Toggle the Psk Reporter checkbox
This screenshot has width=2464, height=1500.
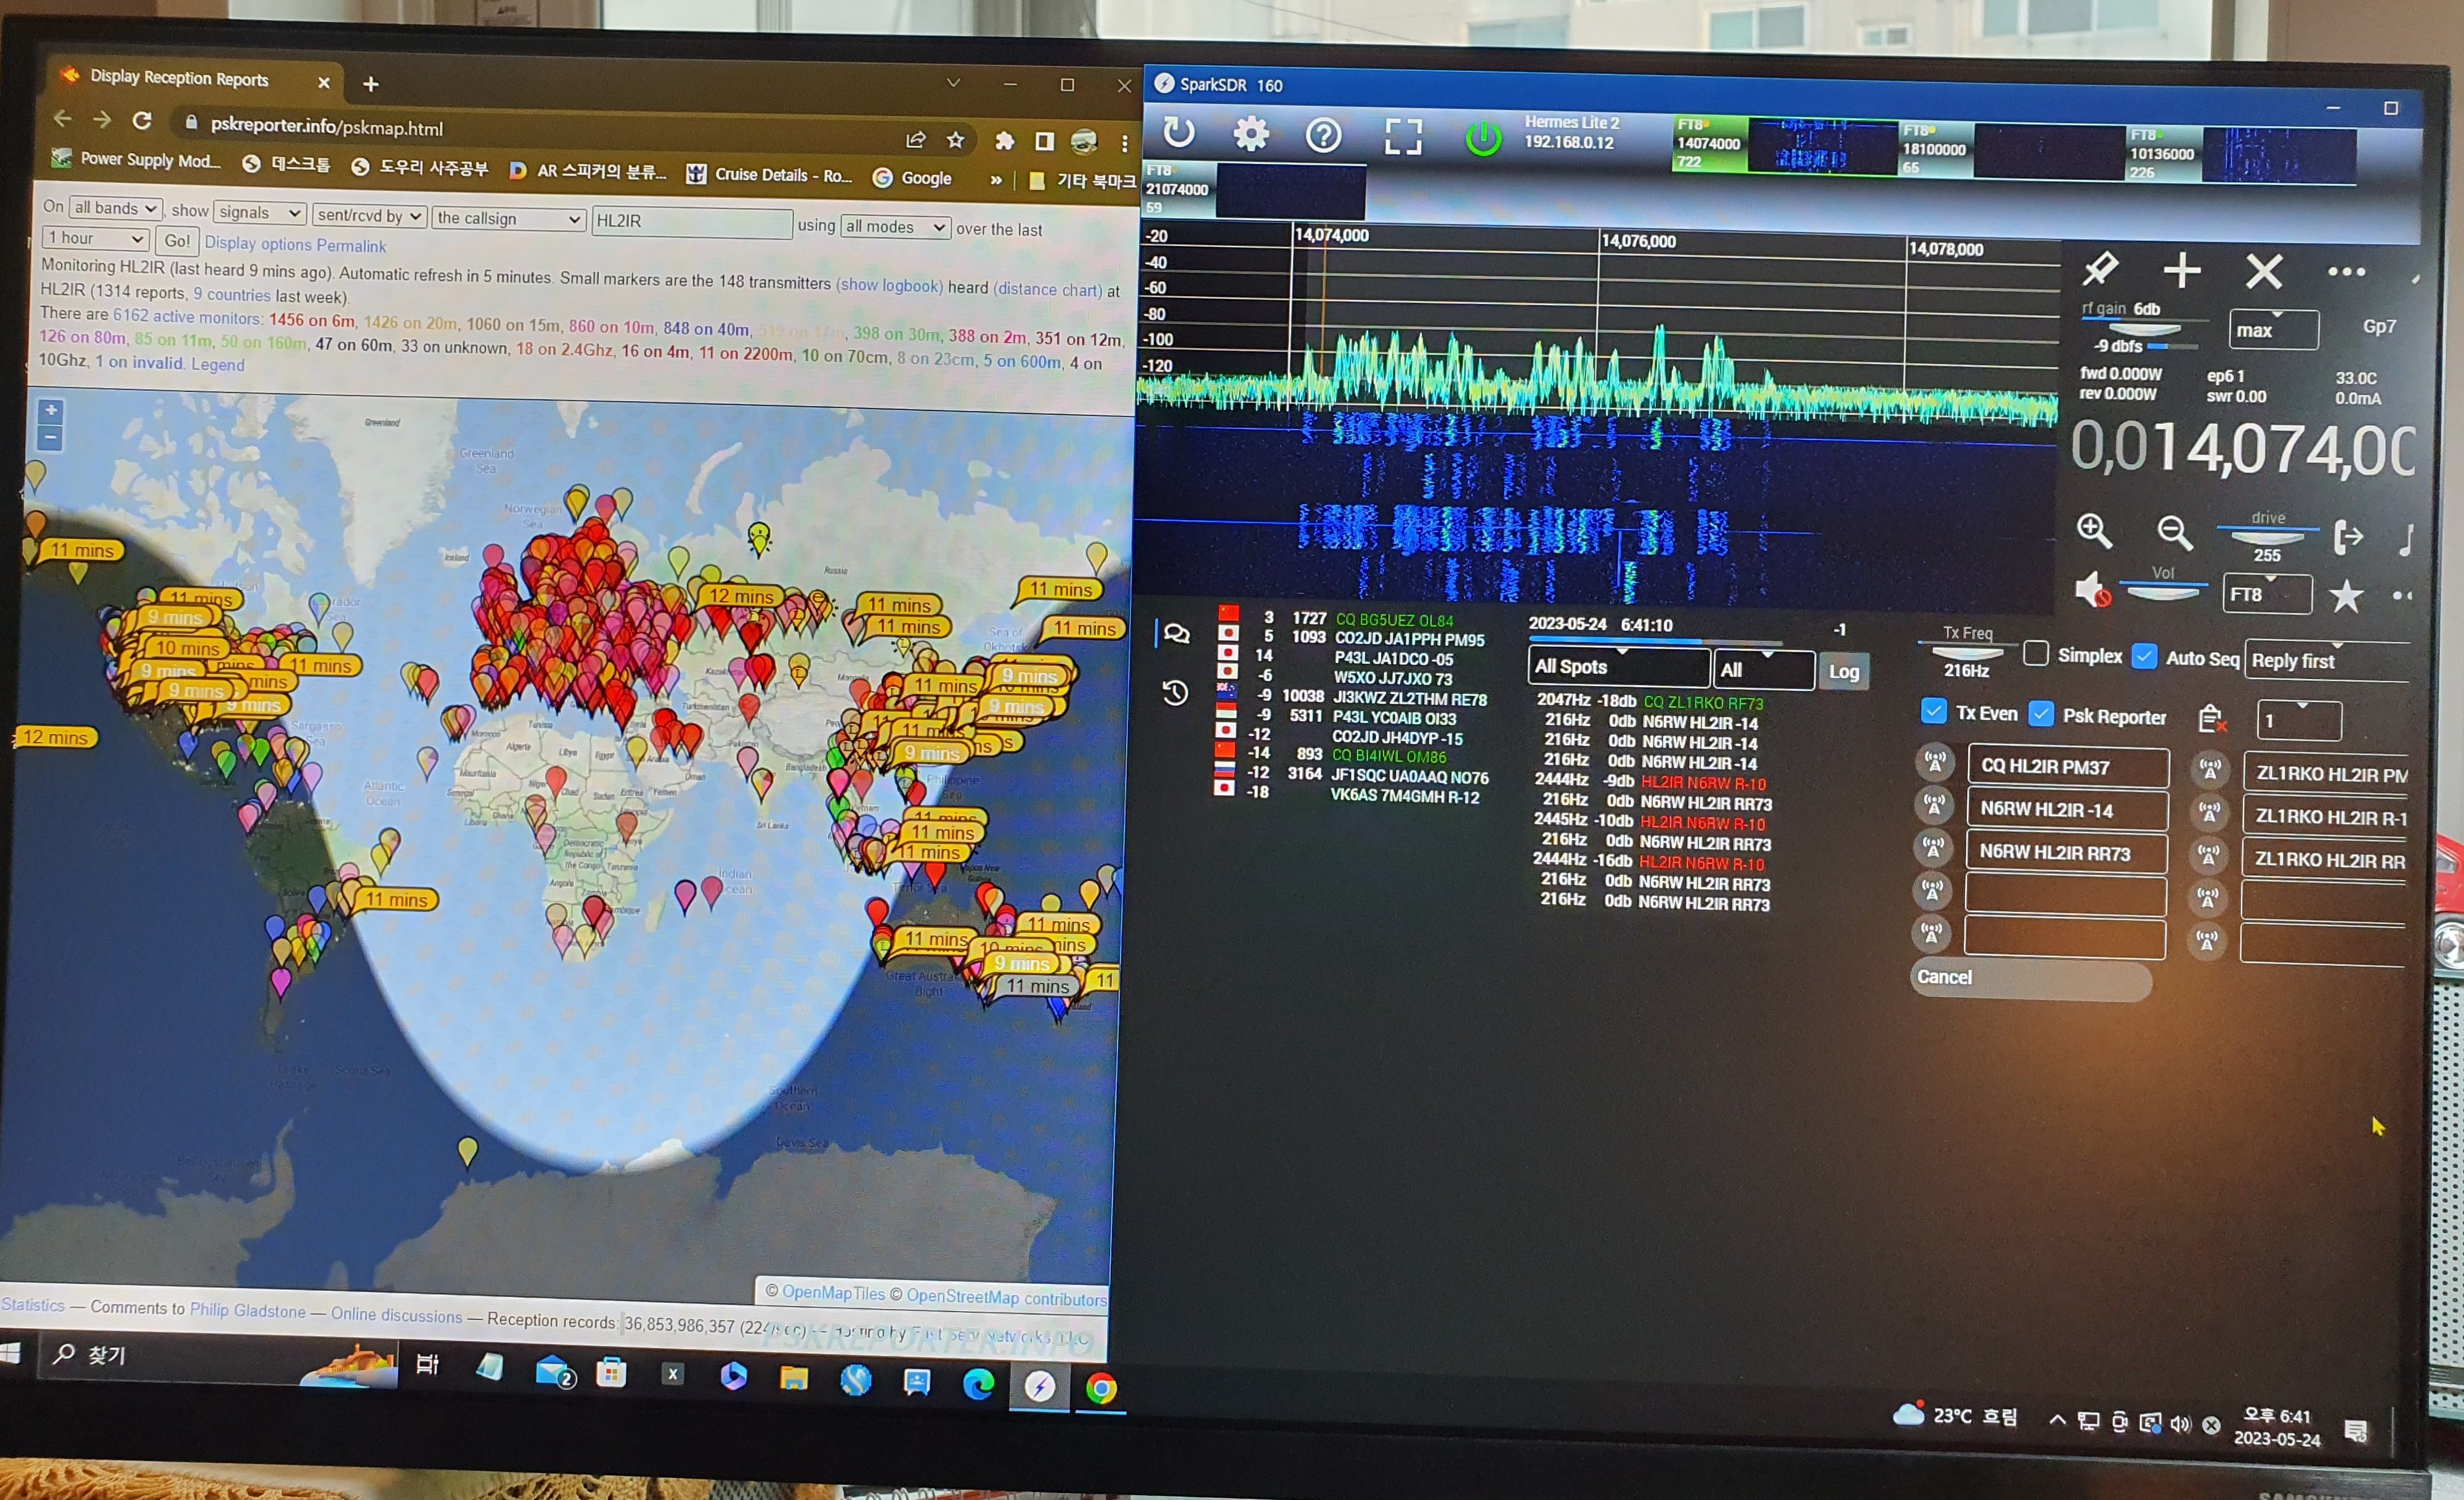pyautogui.click(x=2041, y=714)
